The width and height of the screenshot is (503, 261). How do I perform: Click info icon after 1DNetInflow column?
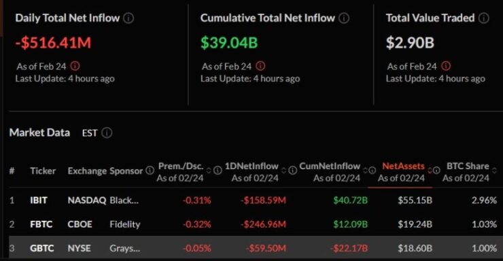coord(292,170)
